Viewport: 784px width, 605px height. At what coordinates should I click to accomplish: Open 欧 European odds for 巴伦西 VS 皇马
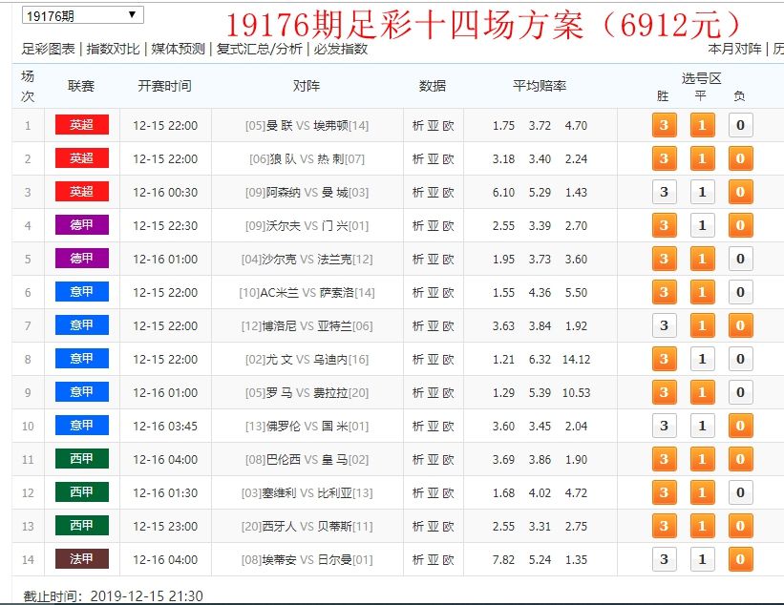point(448,460)
